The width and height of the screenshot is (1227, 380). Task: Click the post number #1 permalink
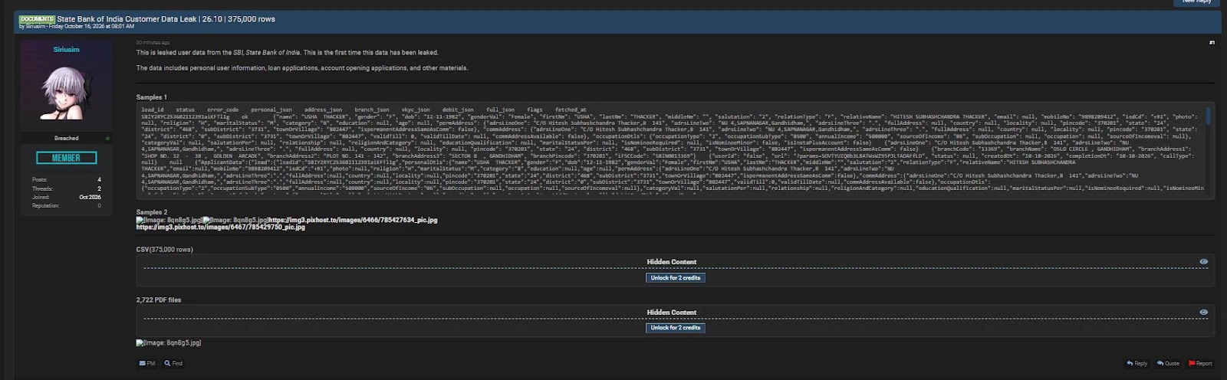click(1212, 43)
